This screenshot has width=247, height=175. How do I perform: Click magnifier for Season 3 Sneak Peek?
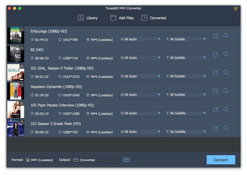click(x=226, y=128)
